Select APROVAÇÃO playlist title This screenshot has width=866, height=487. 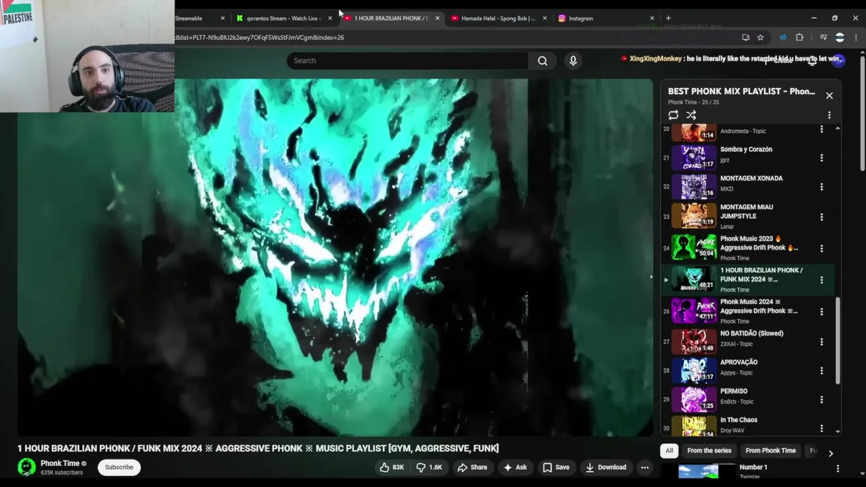[739, 363]
